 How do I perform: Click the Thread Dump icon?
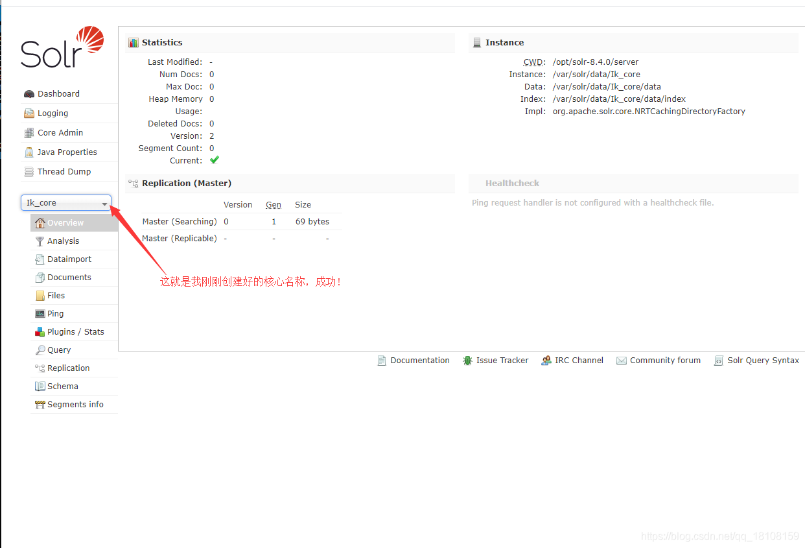pos(29,172)
